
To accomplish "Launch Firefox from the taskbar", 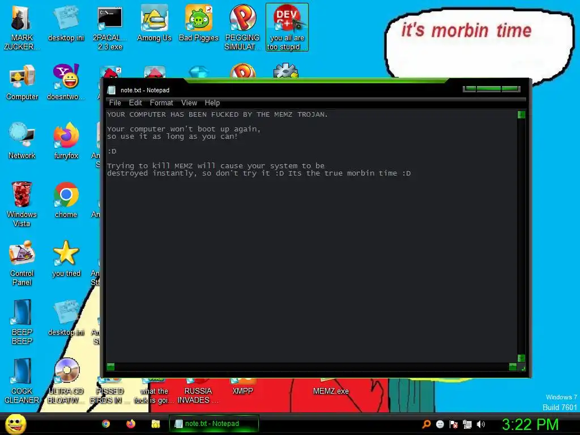I will [x=131, y=424].
